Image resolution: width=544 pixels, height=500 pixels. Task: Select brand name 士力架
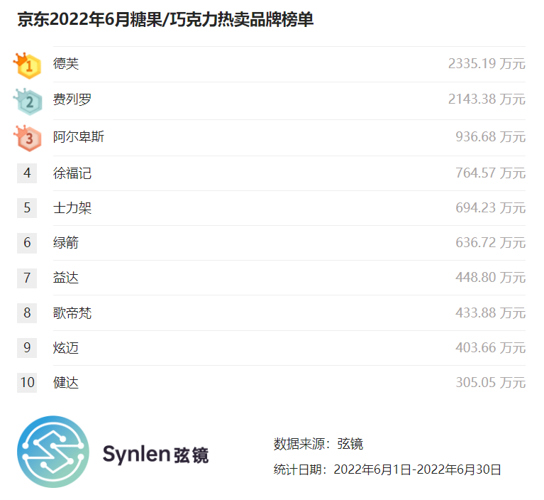click(72, 208)
